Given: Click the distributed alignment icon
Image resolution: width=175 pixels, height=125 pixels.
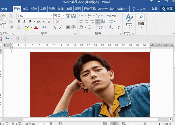Looking at the screenshot, I should pos(103,21).
